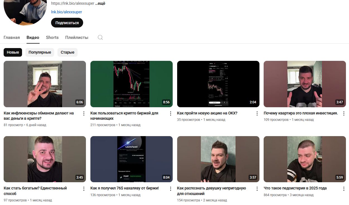
Task: Sort videos by Новые chip
Action: (13, 52)
